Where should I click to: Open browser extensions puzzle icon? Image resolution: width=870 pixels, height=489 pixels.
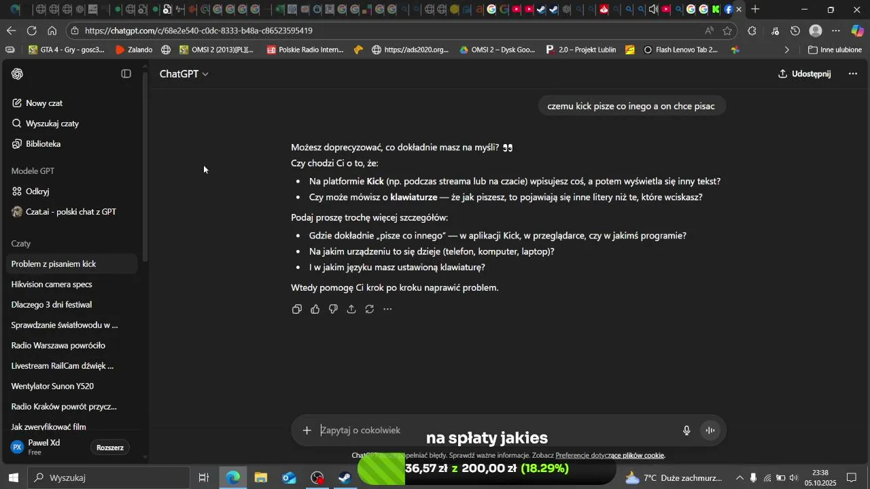coord(752,31)
